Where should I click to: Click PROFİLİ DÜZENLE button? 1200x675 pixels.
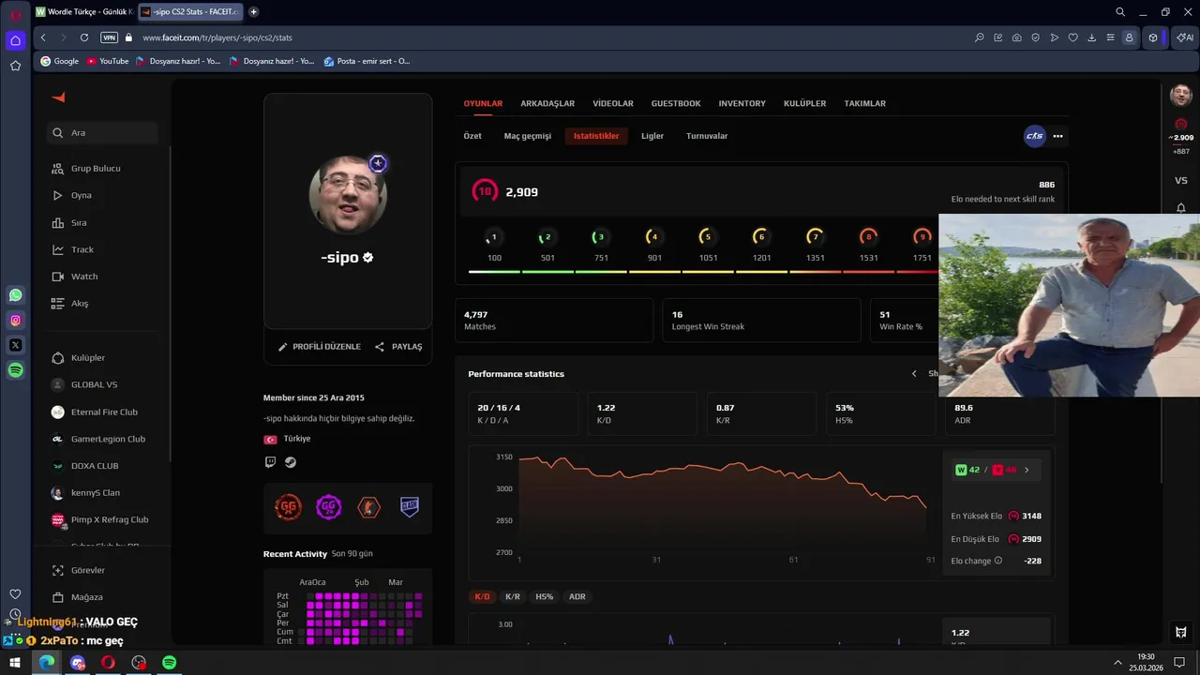coord(320,347)
